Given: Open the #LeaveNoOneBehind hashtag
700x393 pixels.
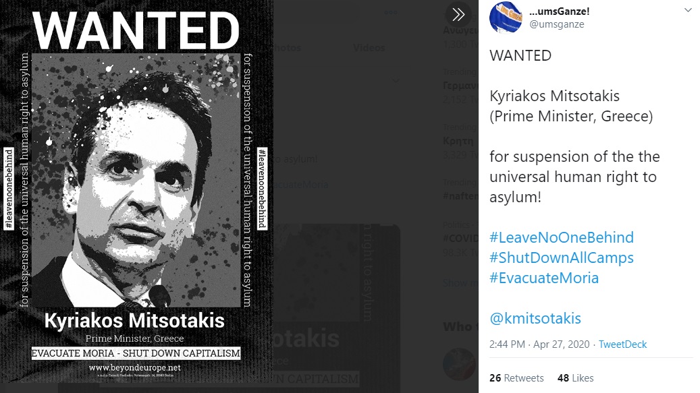Looking at the screenshot, I should click(x=562, y=237).
